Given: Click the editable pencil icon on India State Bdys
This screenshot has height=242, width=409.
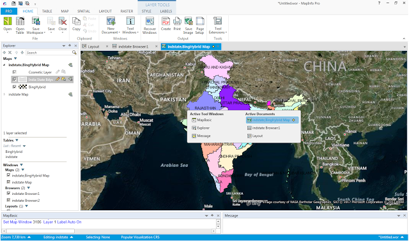Looking at the screenshot, I should click(x=58, y=79).
